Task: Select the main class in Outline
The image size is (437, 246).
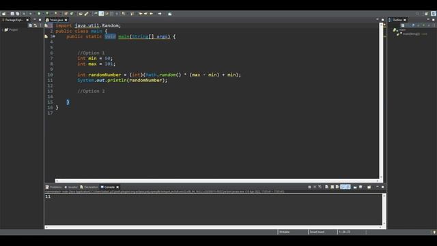Action: [x=399, y=30]
